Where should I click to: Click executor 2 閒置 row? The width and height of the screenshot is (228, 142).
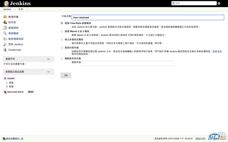click(10, 87)
